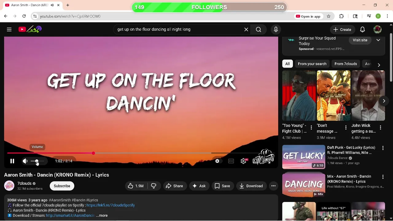393x221 pixels.
Task: Download the video
Action: (251, 186)
